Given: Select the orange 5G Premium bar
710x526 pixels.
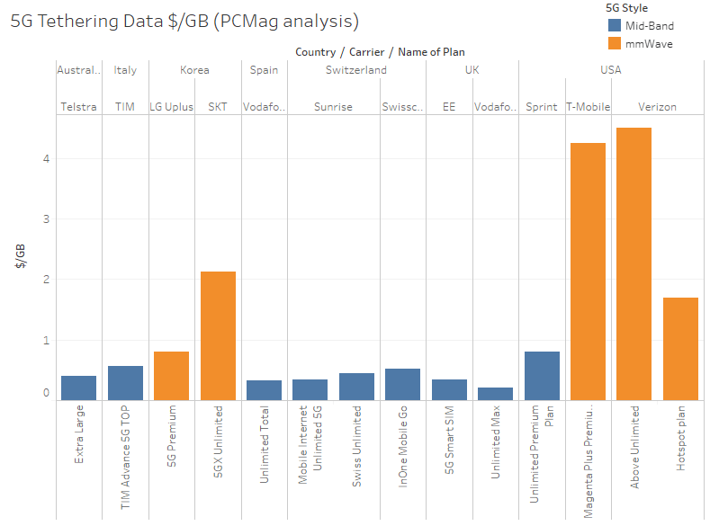Looking at the screenshot, I should pyautogui.click(x=172, y=376).
